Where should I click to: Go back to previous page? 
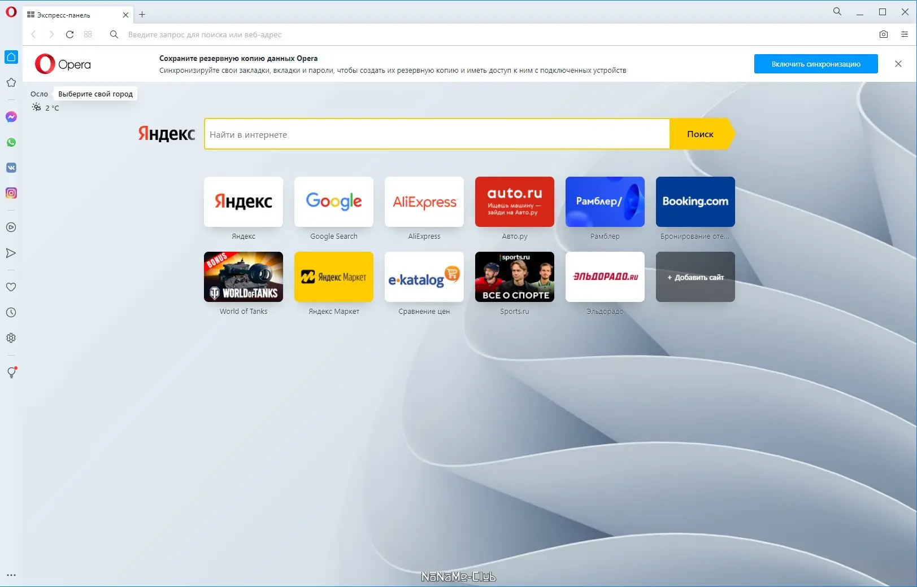[33, 34]
